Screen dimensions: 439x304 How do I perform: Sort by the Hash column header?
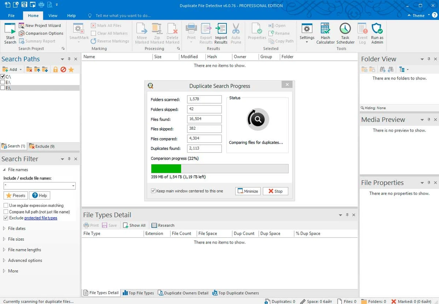tap(218, 57)
